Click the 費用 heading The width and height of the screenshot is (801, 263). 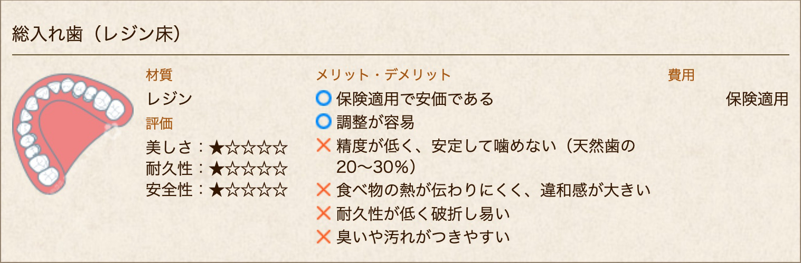coord(681,75)
